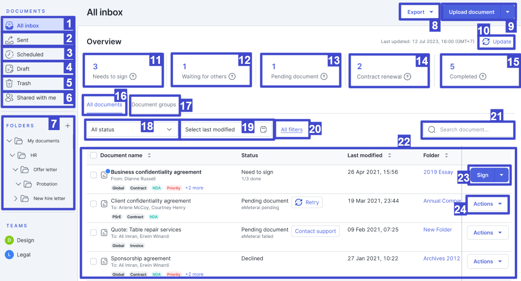Image resolution: width=521 pixels, height=281 pixels.
Task: Click the Design team avatar
Action: point(9,240)
